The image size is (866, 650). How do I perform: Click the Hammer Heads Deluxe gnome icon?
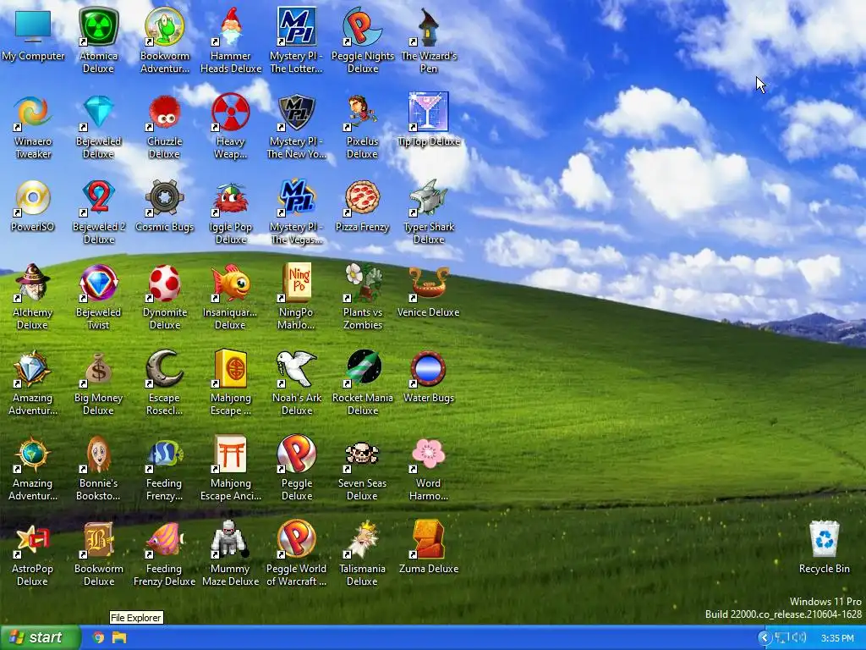[x=231, y=26]
